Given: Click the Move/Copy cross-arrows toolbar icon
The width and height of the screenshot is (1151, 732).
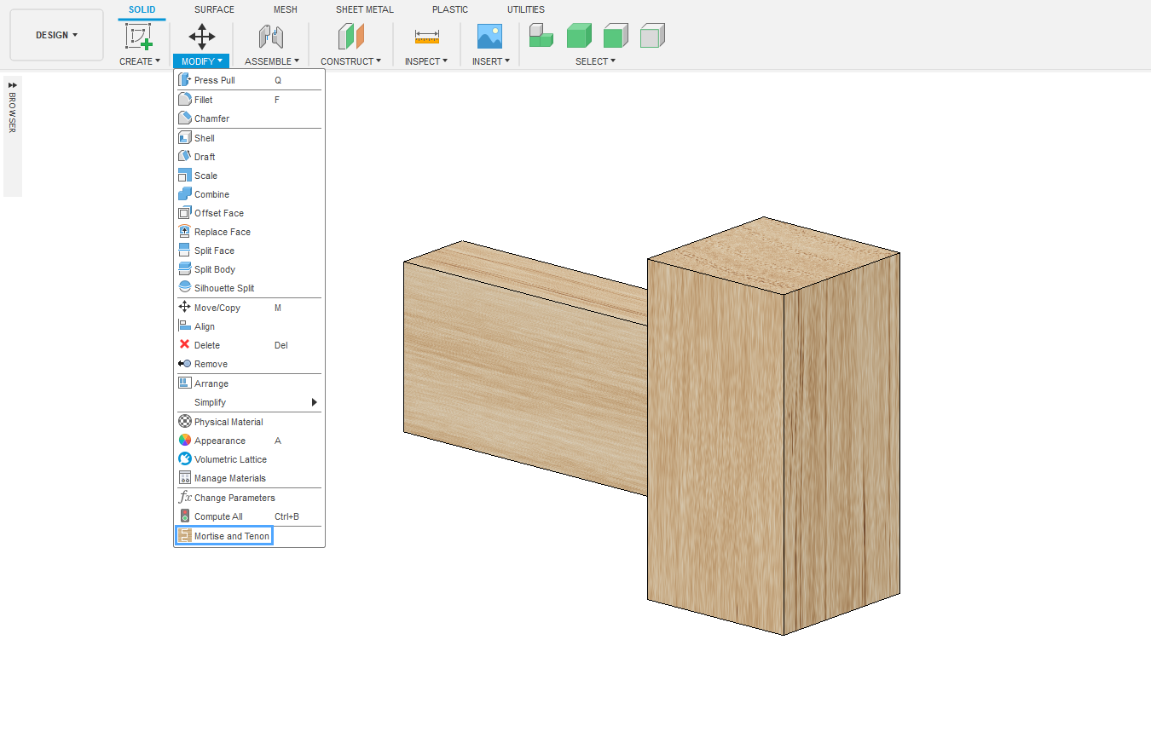Looking at the screenshot, I should click(201, 36).
